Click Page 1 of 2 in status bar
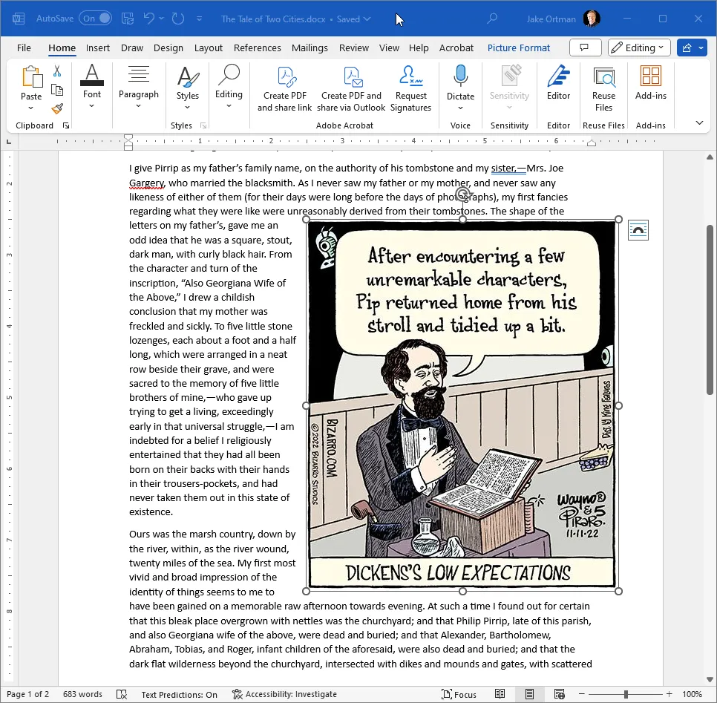The image size is (717, 703). tap(28, 694)
